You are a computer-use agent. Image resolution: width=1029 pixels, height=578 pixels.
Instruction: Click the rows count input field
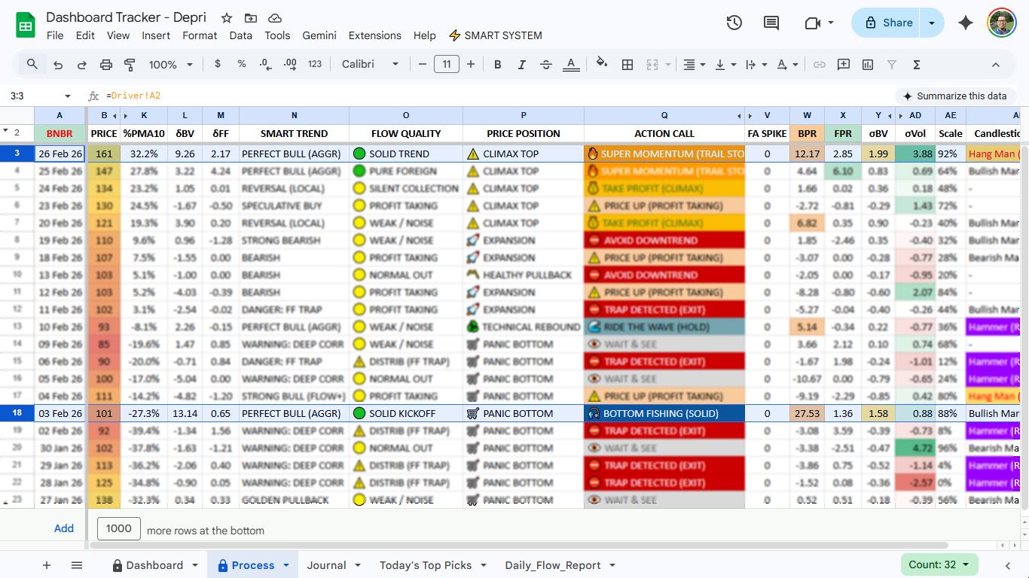pyautogui.click(x=119, y=528)
